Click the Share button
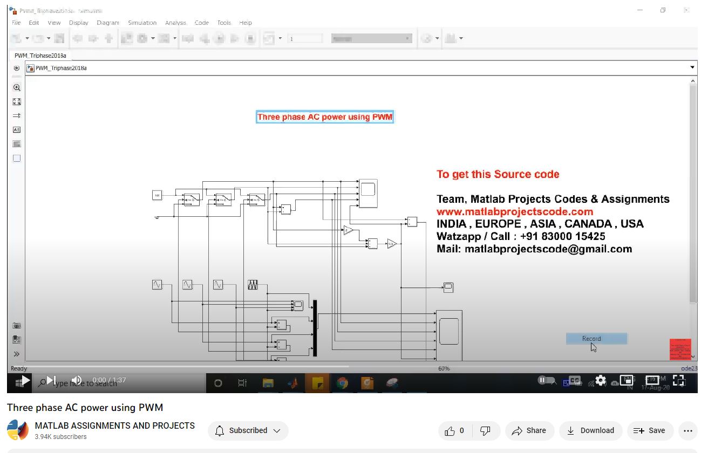The width and height of the screenshot is (701, 453). (529, 430)
